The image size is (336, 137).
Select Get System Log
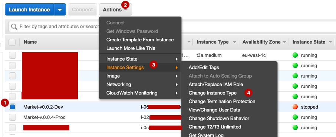pyautogui.click(x=206, y=135)
